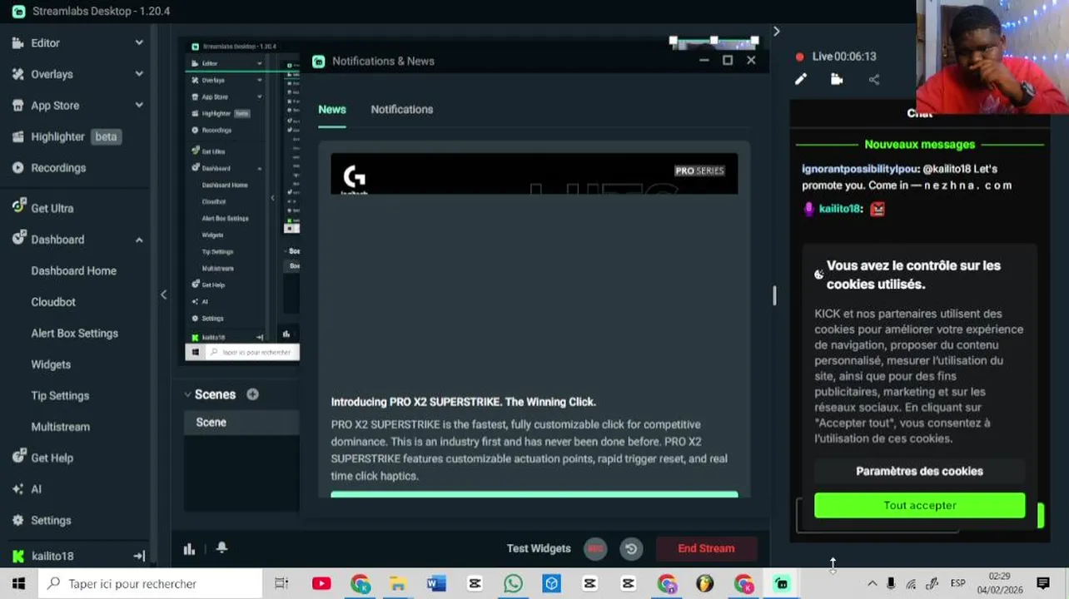Screen dimensions: 1069x599
Task: Click the Logitech G logo in banner
Action: [x=354, y=177]
